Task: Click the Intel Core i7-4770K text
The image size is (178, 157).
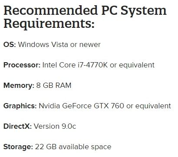Action: [x=75, y=65]
